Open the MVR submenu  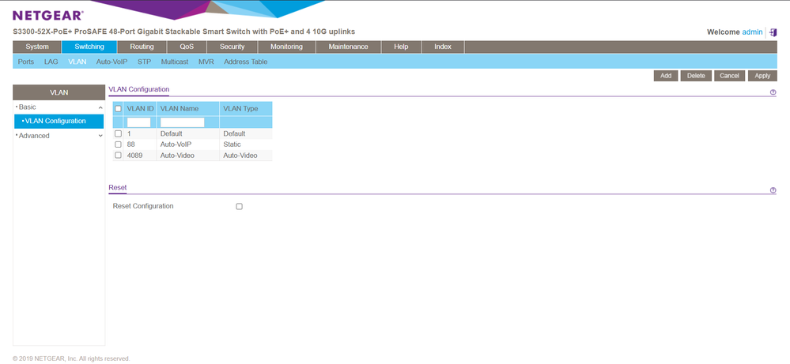click(x=206, y=62)
